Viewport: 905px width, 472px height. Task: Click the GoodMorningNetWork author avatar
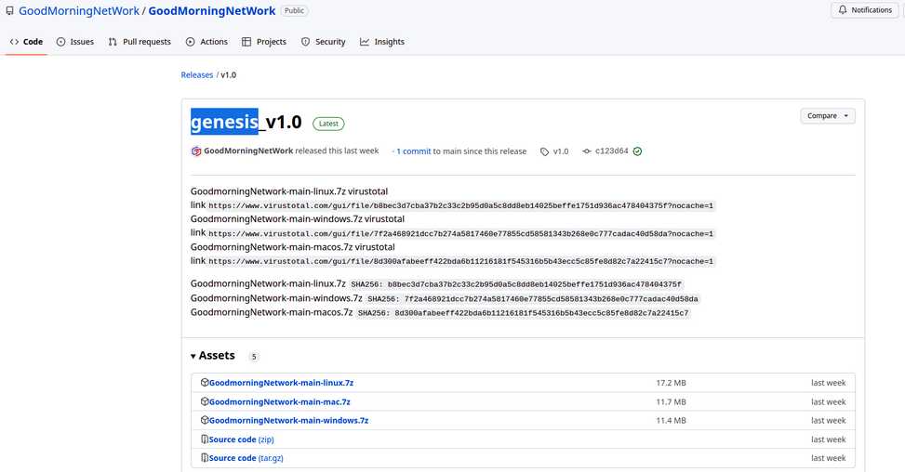click(196, 151)
